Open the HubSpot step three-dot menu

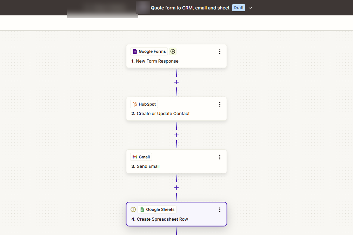click(x=220, y=104)
